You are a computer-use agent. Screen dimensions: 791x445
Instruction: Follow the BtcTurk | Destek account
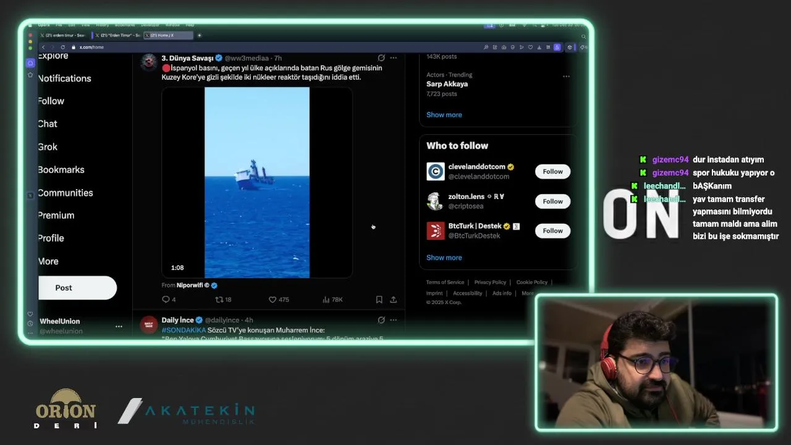[x=552, y=231]
